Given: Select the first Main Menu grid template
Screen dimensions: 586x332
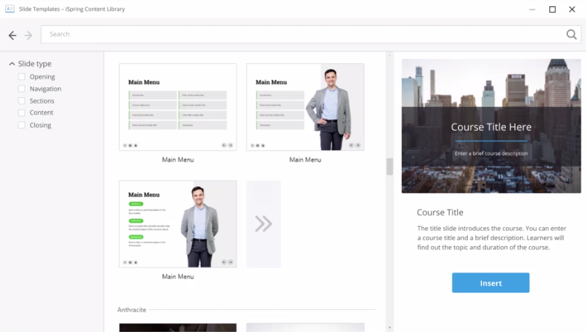Looking at the screenshot, I should 178,107.
